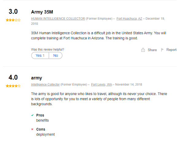The height and width of the screenshot is (141, 184).
Task: Click the green checkmark beside Pros
Action: pyautogui.click(x=33, y=115)
